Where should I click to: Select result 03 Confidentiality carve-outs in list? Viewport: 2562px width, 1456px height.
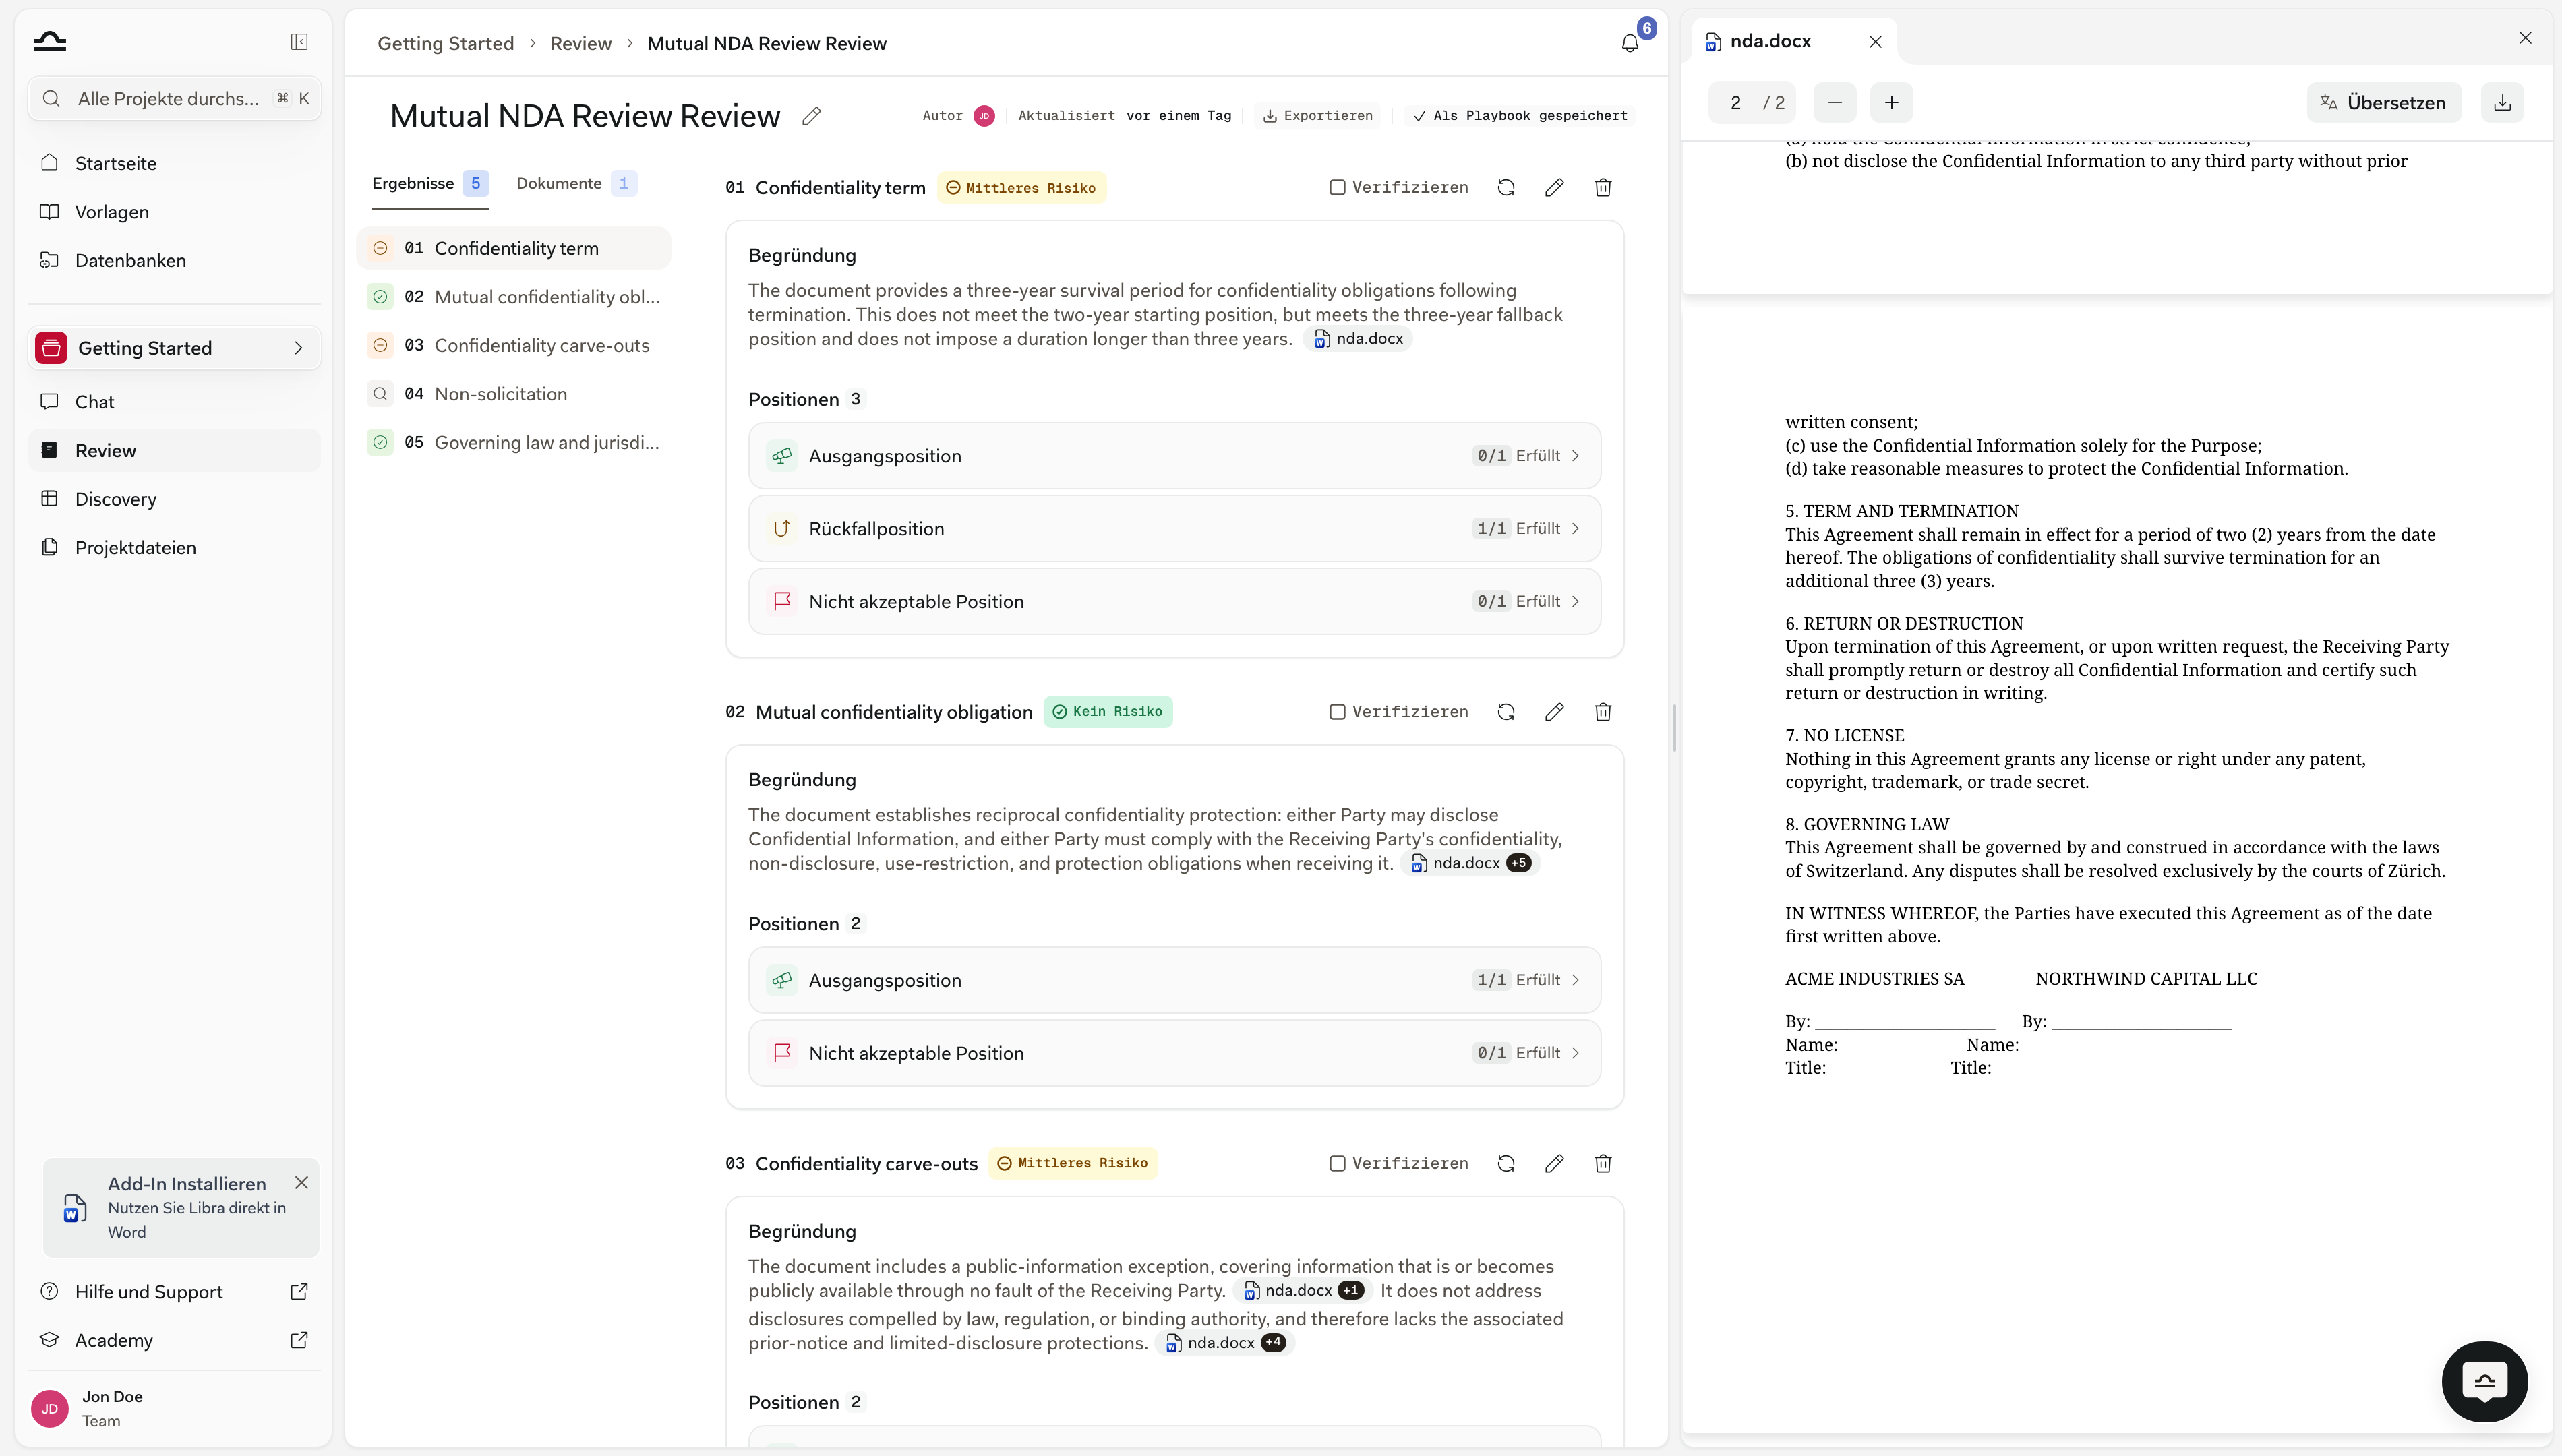coord(514,345)
